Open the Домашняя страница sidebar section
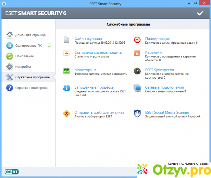211x178 pixels. [x=30, y=35]
